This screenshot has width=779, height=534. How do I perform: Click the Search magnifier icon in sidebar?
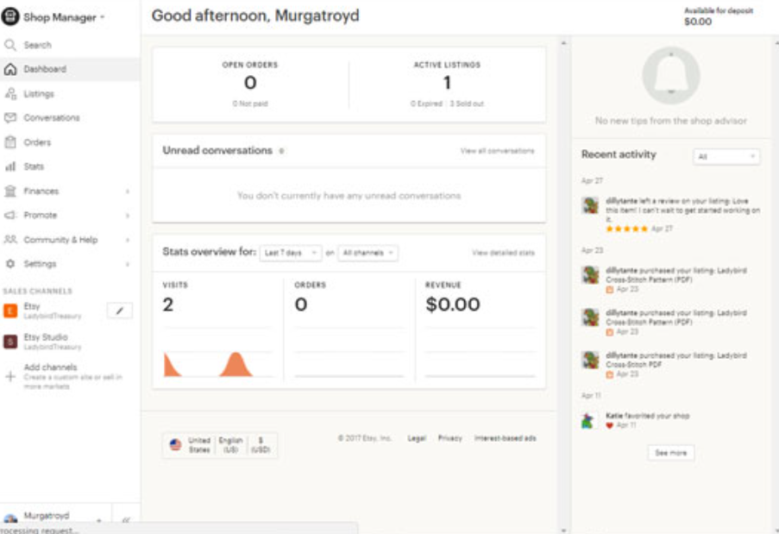click(x=10, y=45)
